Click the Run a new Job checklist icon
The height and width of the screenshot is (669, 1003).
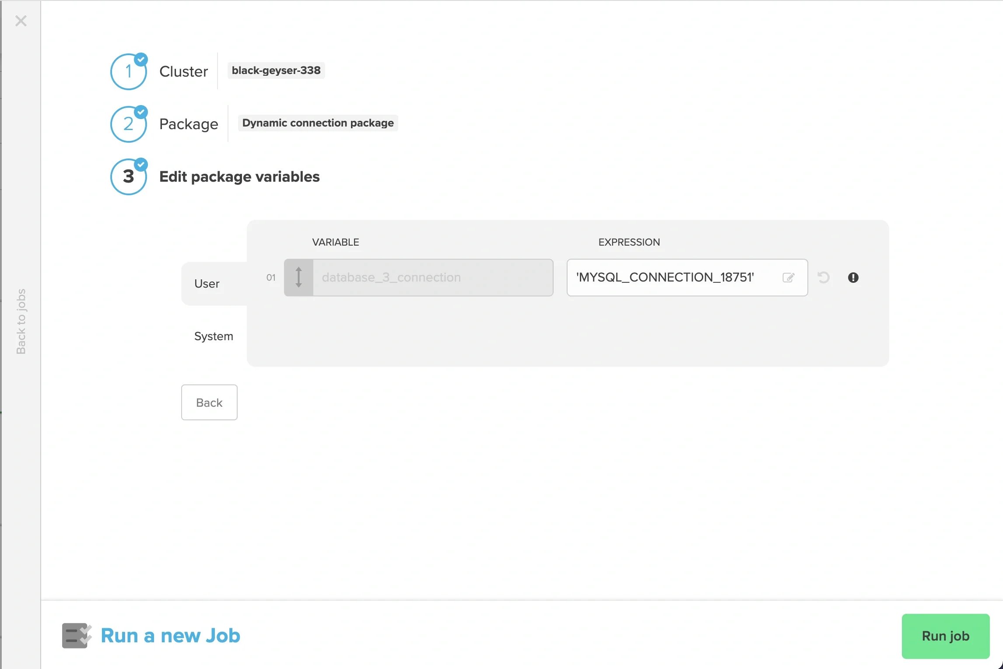pyautogui.click(x=77, y=636)
